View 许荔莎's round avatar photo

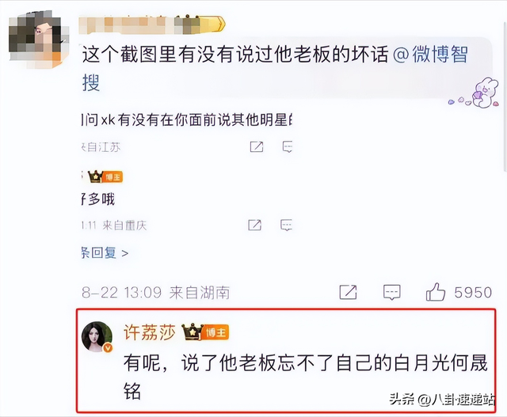[97, 336]
